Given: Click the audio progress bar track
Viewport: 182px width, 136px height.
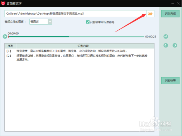Looking at the screenshot, I should (x=76, y=37).
